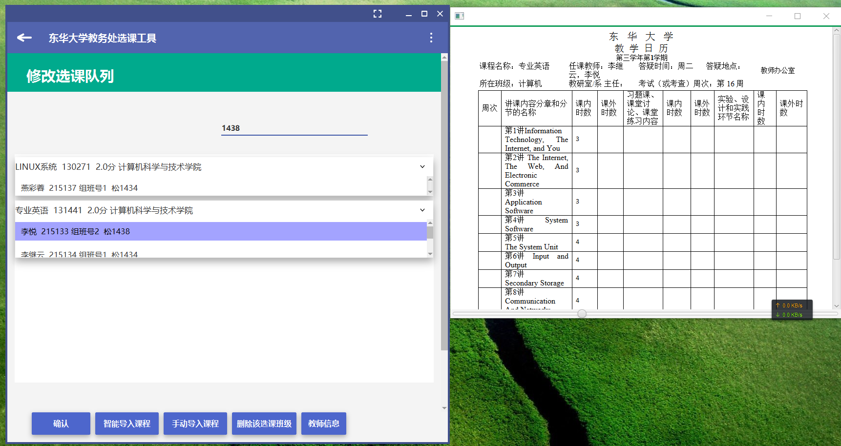Click the 手动导入课程 button
The image size is (841, 446).
point(195,424)
